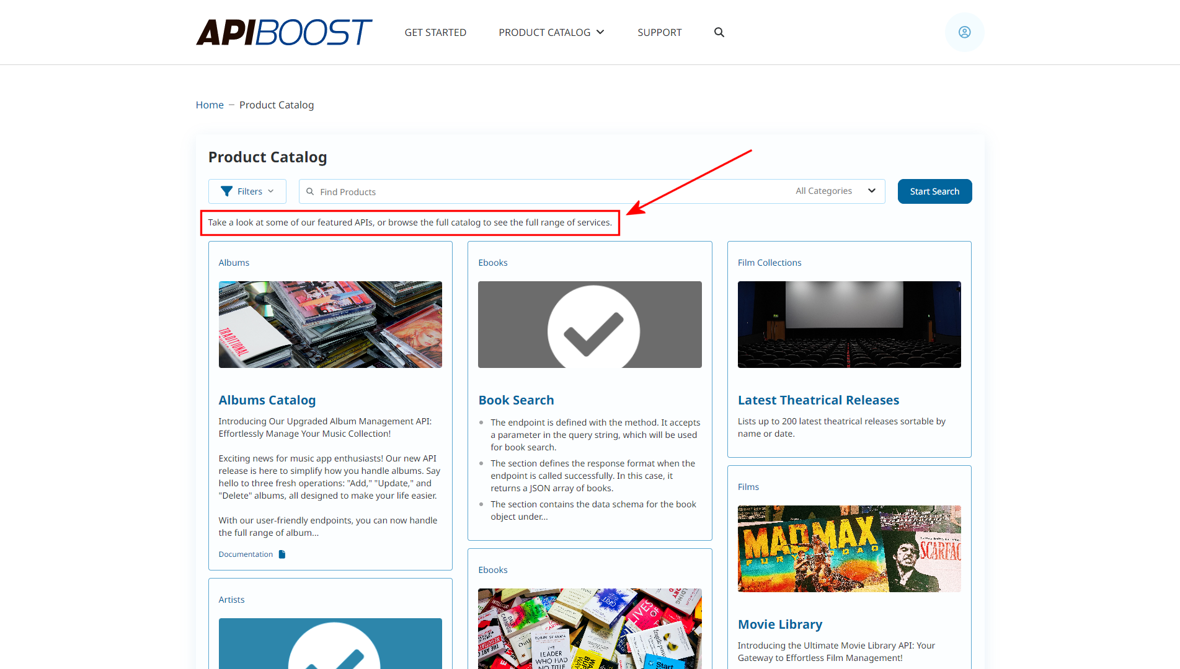Click the Product Catalog page heading
The width and height of the screenshot is (1180, 669).
pyautogui.click(x=267, y=157)
